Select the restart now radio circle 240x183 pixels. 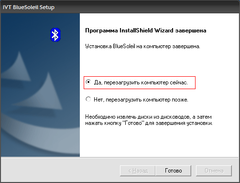88,82
